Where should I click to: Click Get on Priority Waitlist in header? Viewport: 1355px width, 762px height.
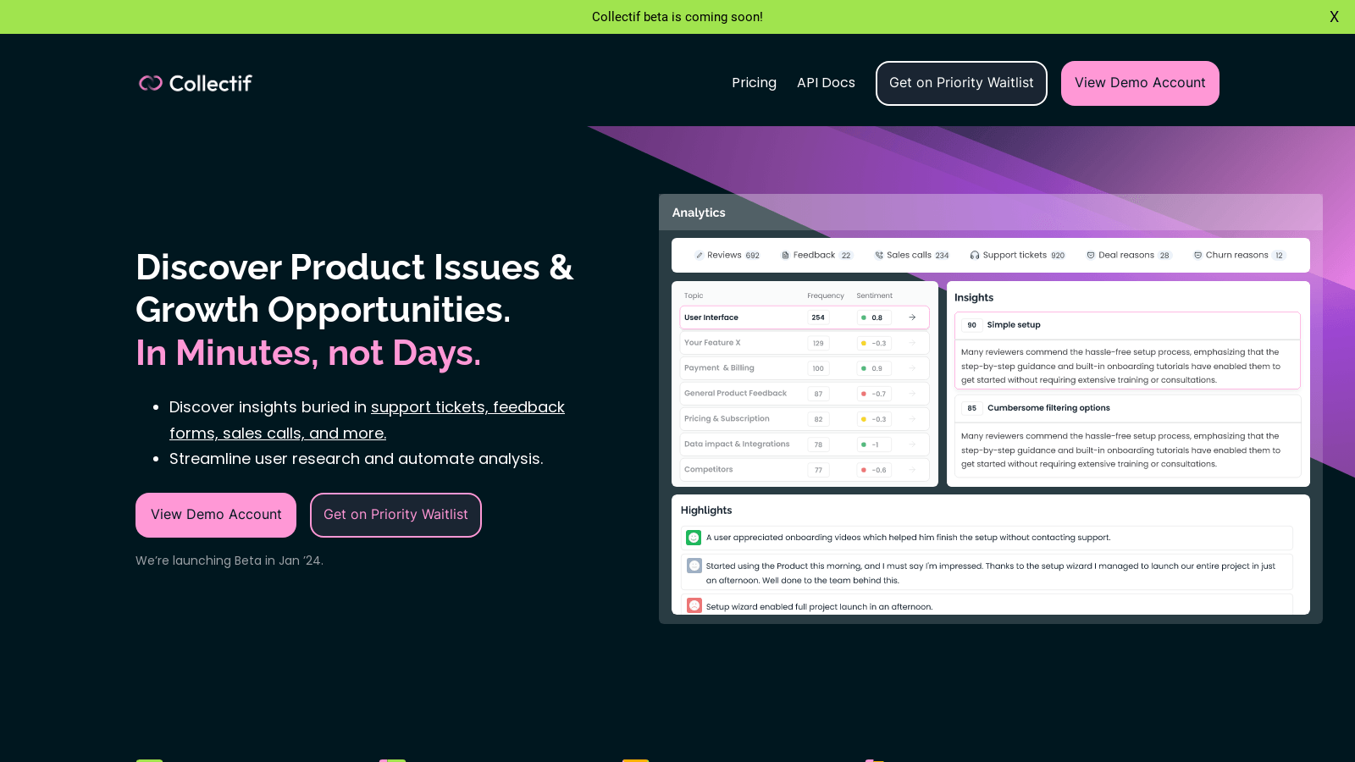point(961,83)
